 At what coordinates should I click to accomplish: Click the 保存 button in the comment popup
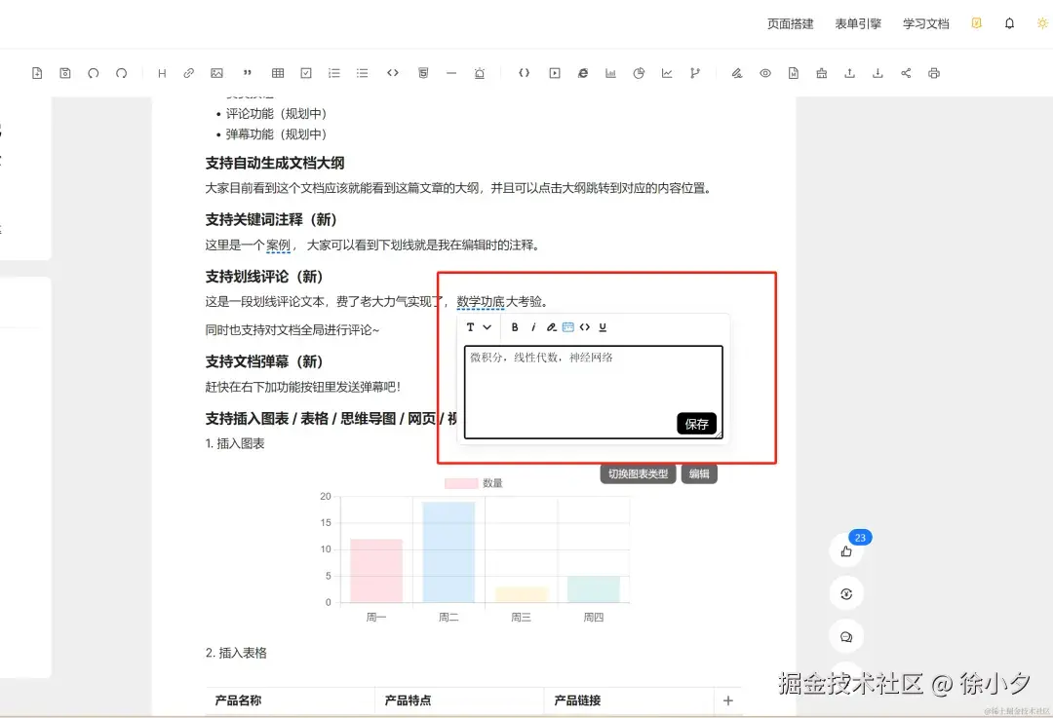tap(695, 423)
